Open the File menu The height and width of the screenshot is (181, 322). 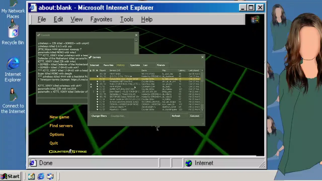[42, 19]
